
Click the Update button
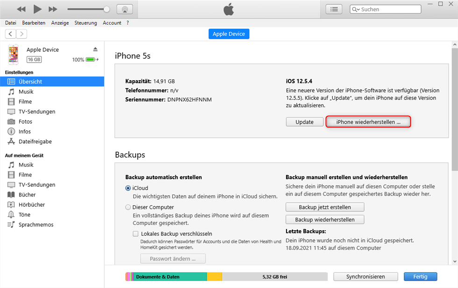tap(305, 122)
